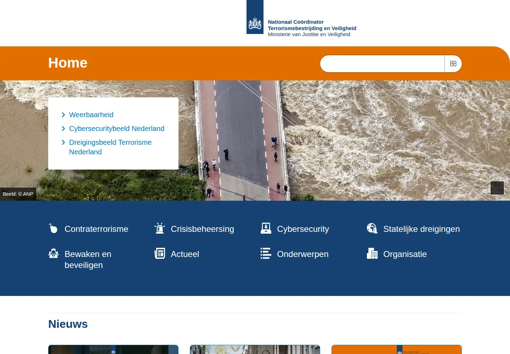Image resolution: width=510 pixels, height=354 pixels.
Task: Click the Statelijke dreigingen globe icon
Action: point(372,228)
